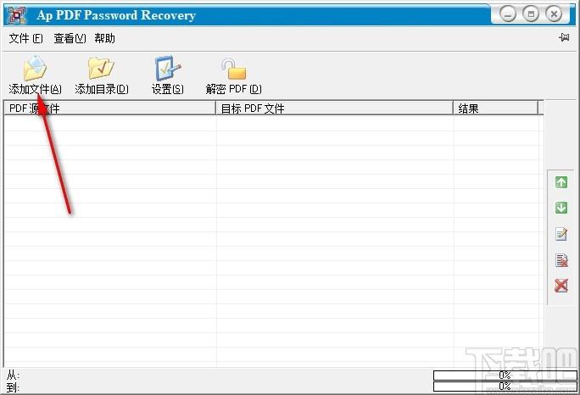This screenshot has width=580, height=395.
Task: Maximize the Ap PDF Password Recovery window
Action: [531, 14]
